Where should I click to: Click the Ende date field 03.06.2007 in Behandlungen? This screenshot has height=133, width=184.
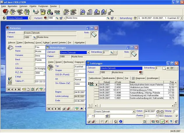tap(80, 101)
